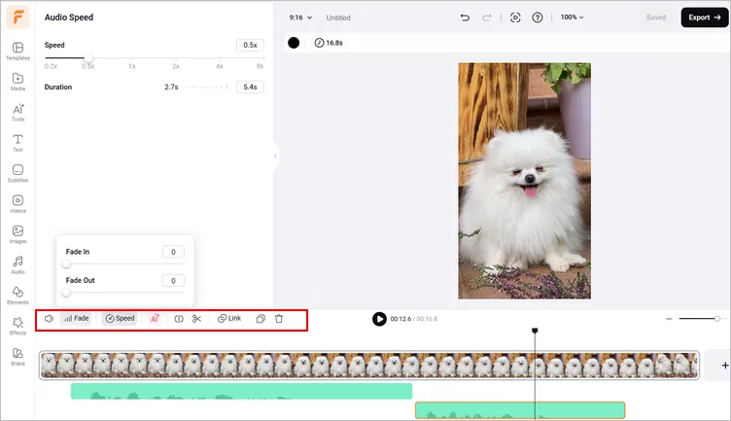Open the Brand sidebar panel
Viewport: 731px width, 421px height.
point(17,357)
